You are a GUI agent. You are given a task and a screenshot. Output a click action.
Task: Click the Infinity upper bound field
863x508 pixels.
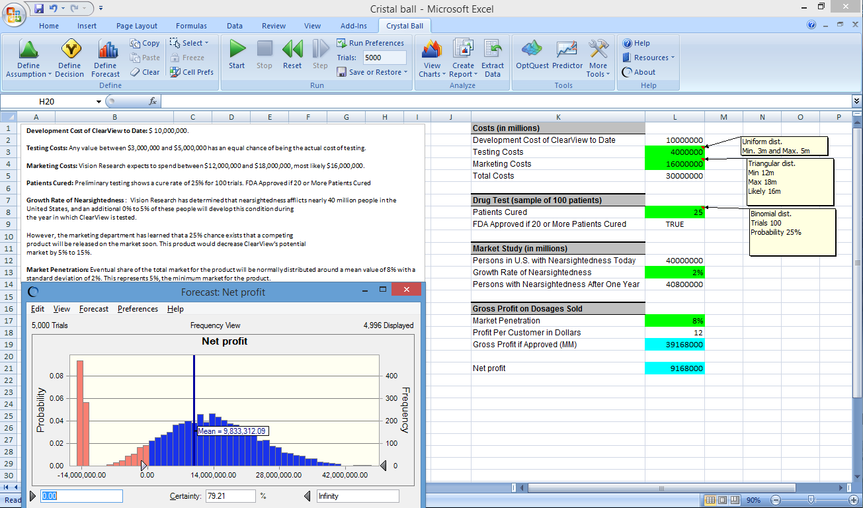358,496
